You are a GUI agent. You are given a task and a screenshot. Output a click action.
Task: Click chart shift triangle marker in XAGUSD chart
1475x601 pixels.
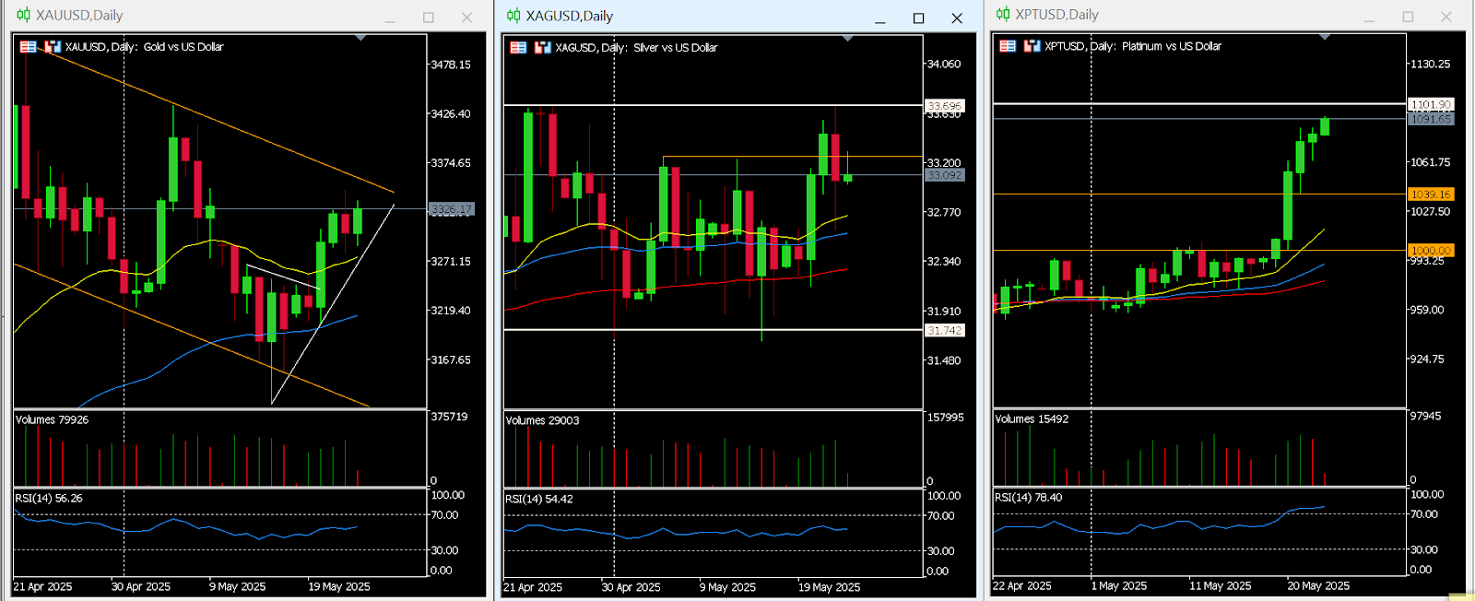(847, 39)
